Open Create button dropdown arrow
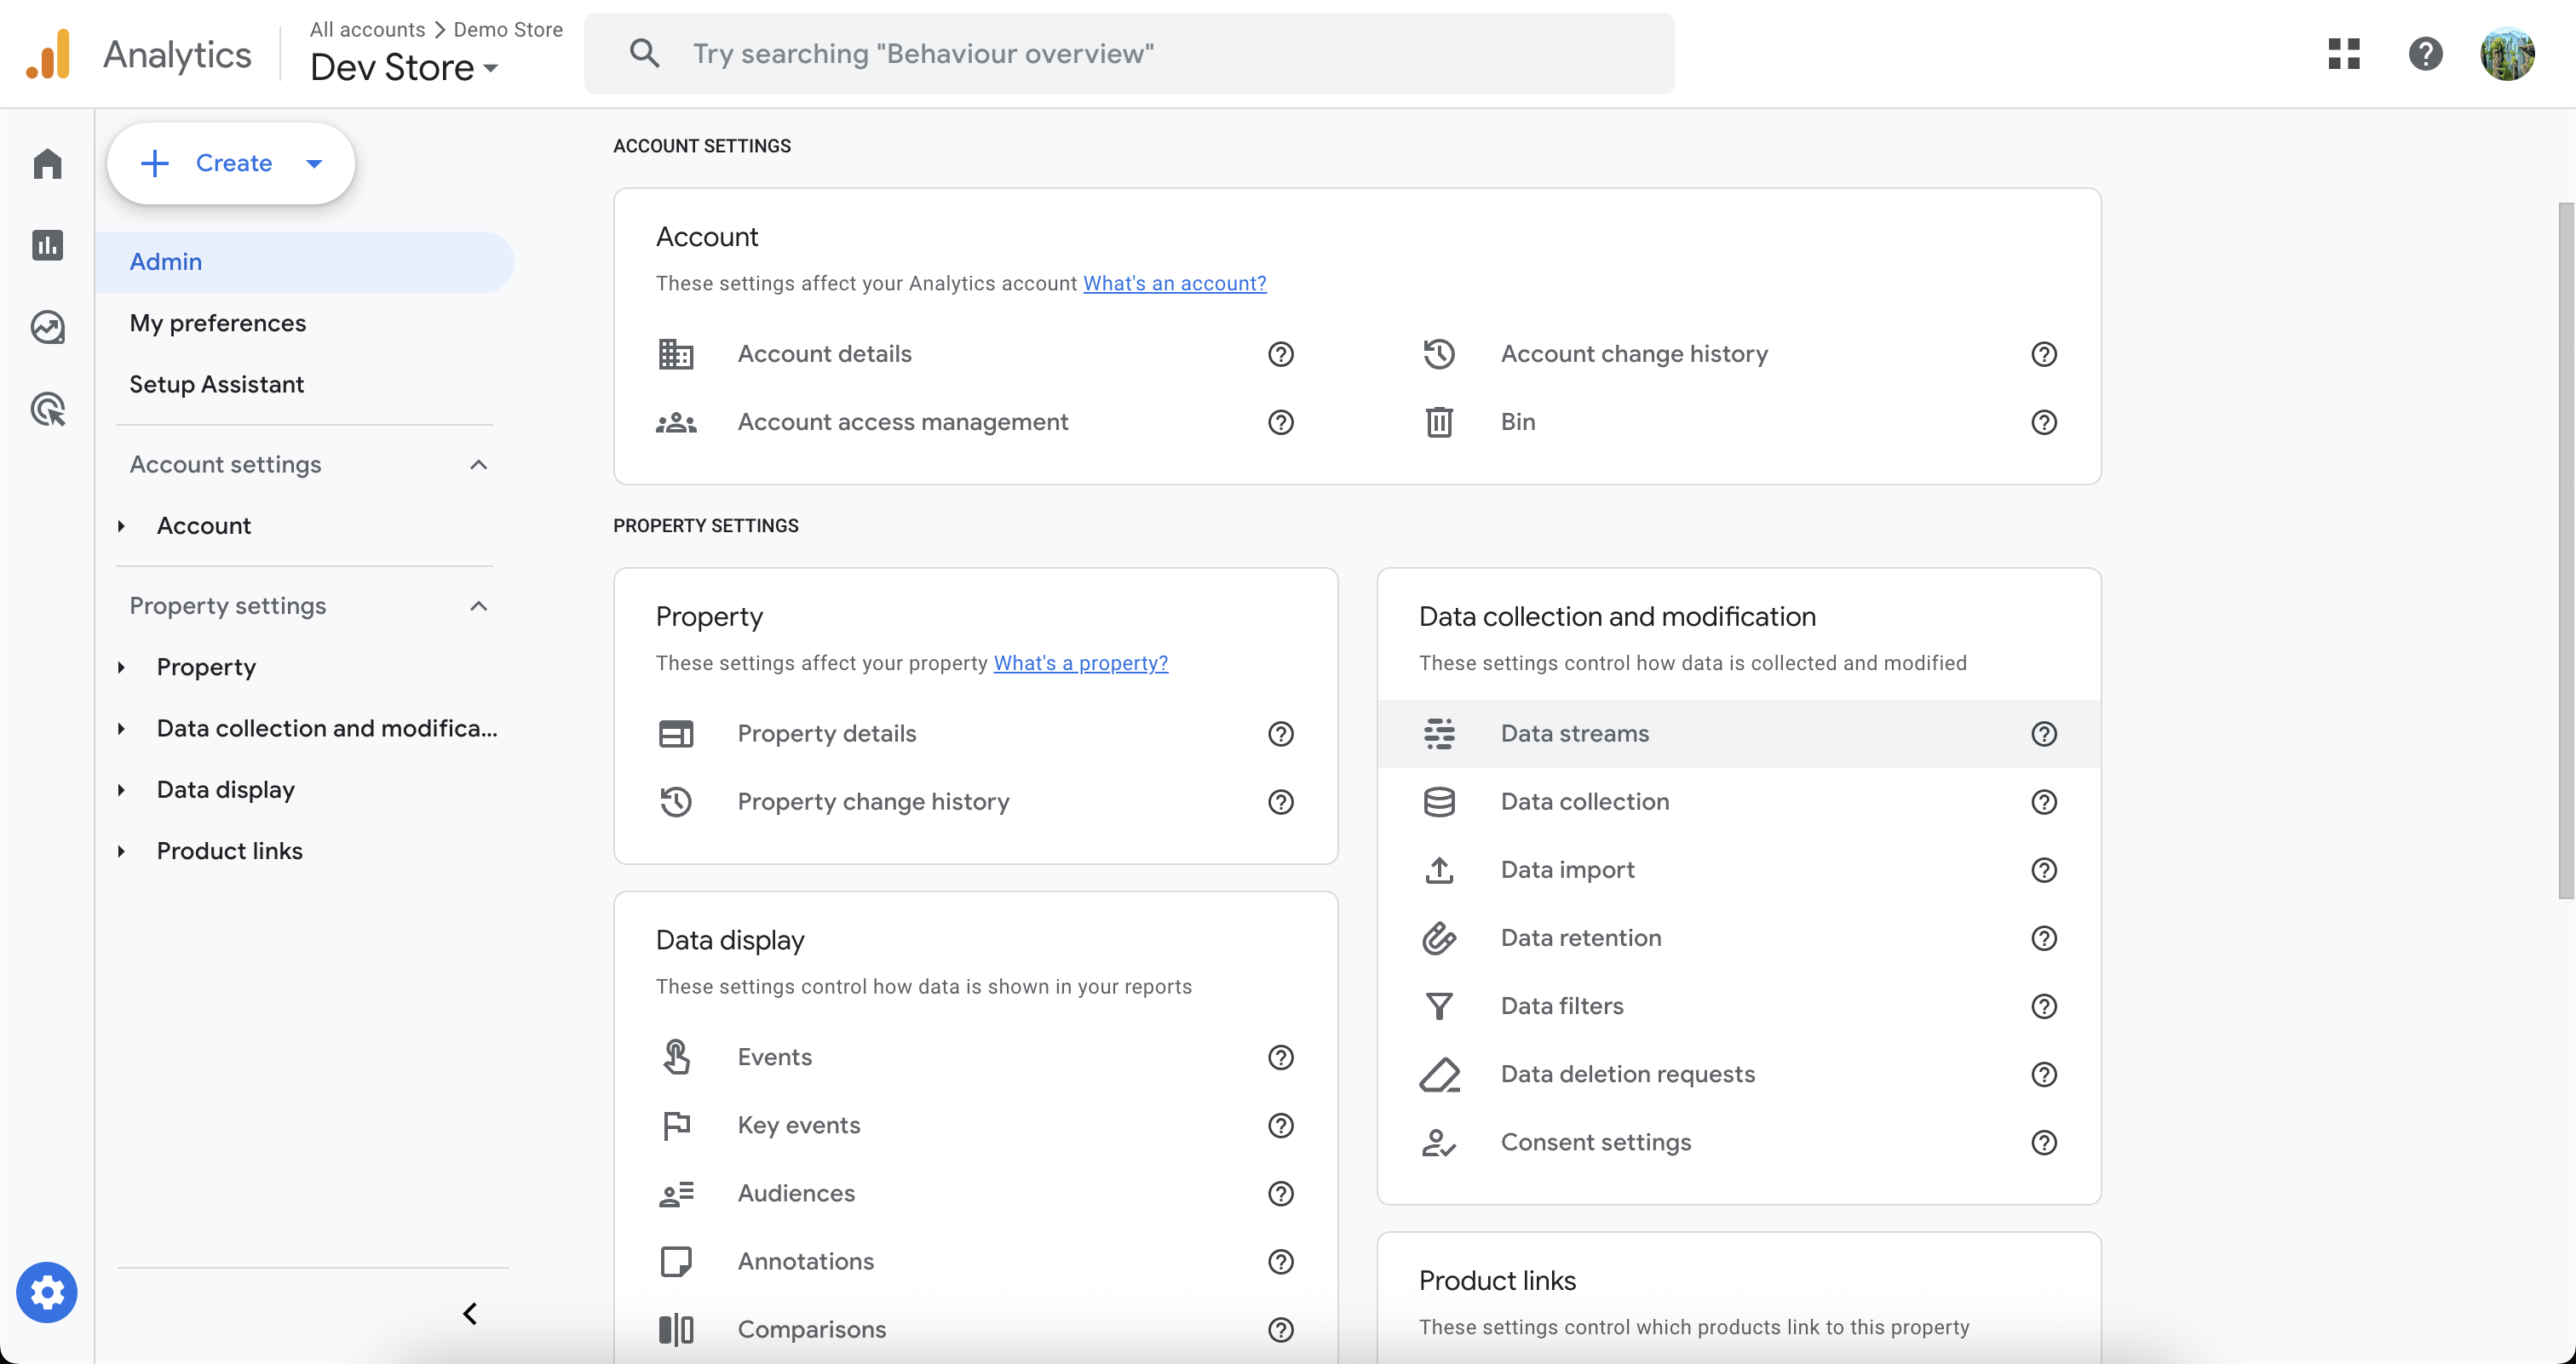Viewport: 2576px width, 1364px height. pos(314,163)
